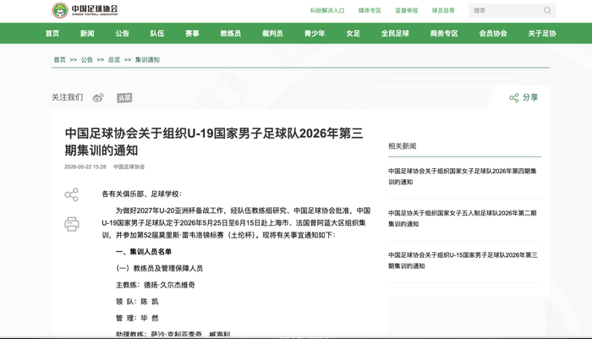Go to 首页 in green navigation bar

tap(52, 33)
